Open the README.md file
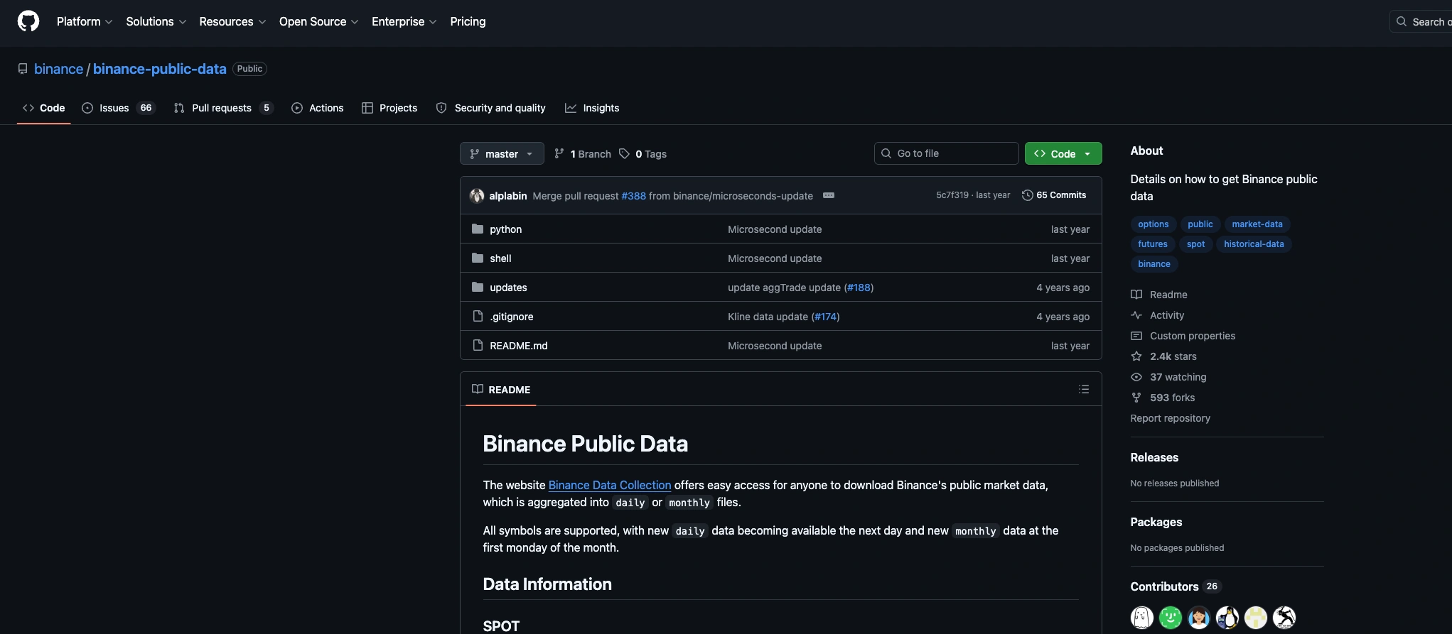This screenshot has width=1452, height=634. [519, 346]
